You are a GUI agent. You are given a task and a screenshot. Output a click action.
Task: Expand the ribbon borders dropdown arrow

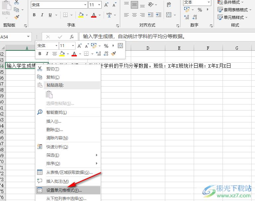click(x=72, y=15)
